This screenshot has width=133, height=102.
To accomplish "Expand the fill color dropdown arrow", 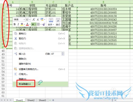I will point(24,24).
